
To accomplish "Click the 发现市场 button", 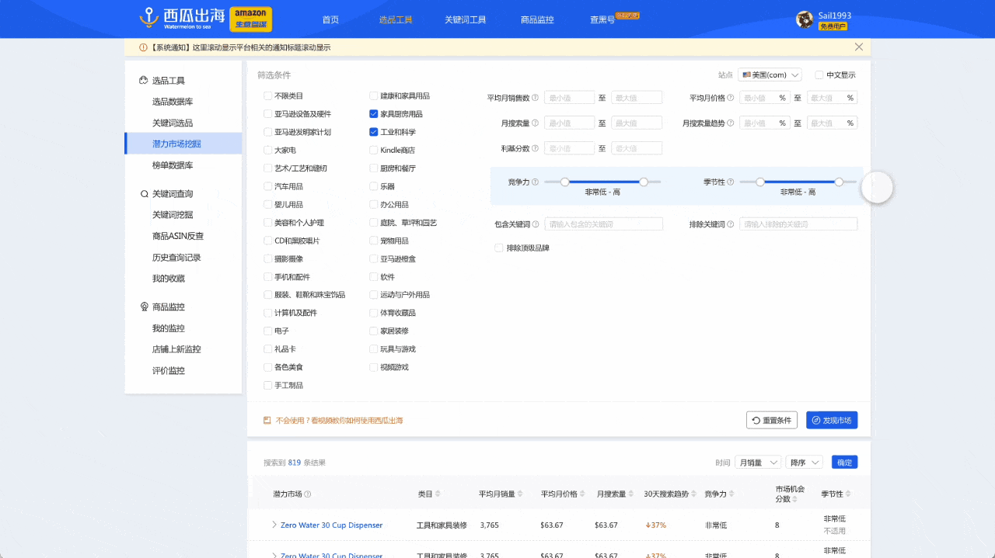I will tap(832, 420).
